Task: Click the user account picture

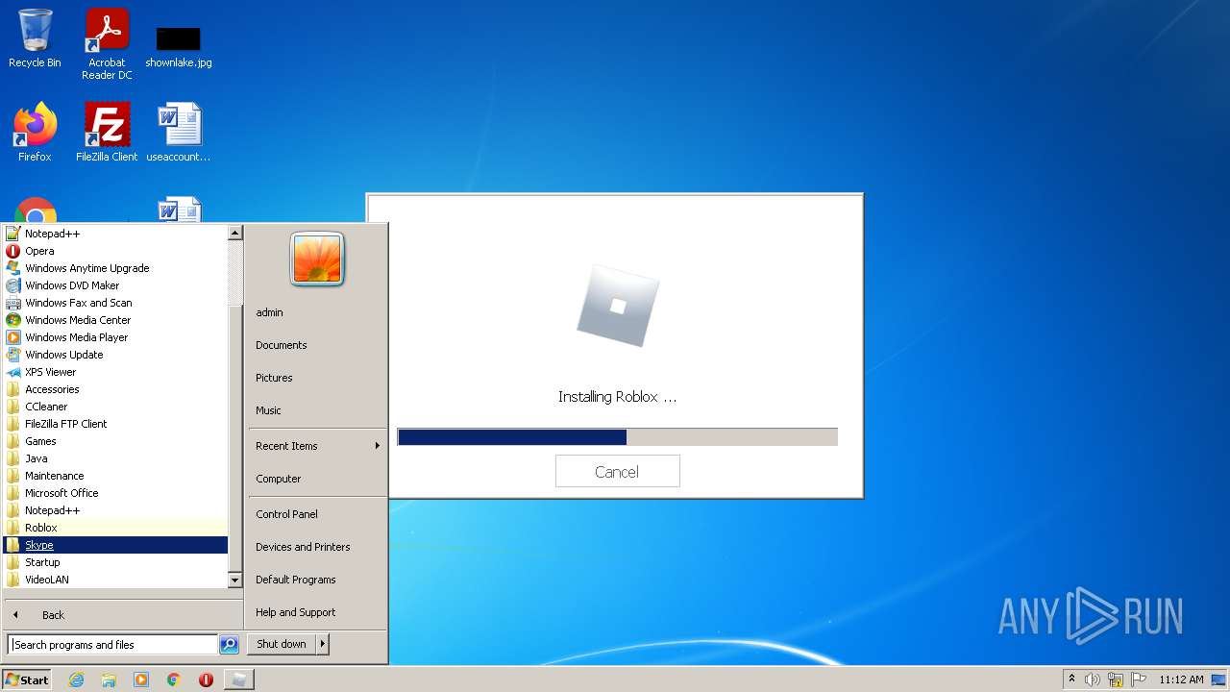Action: 317,259
